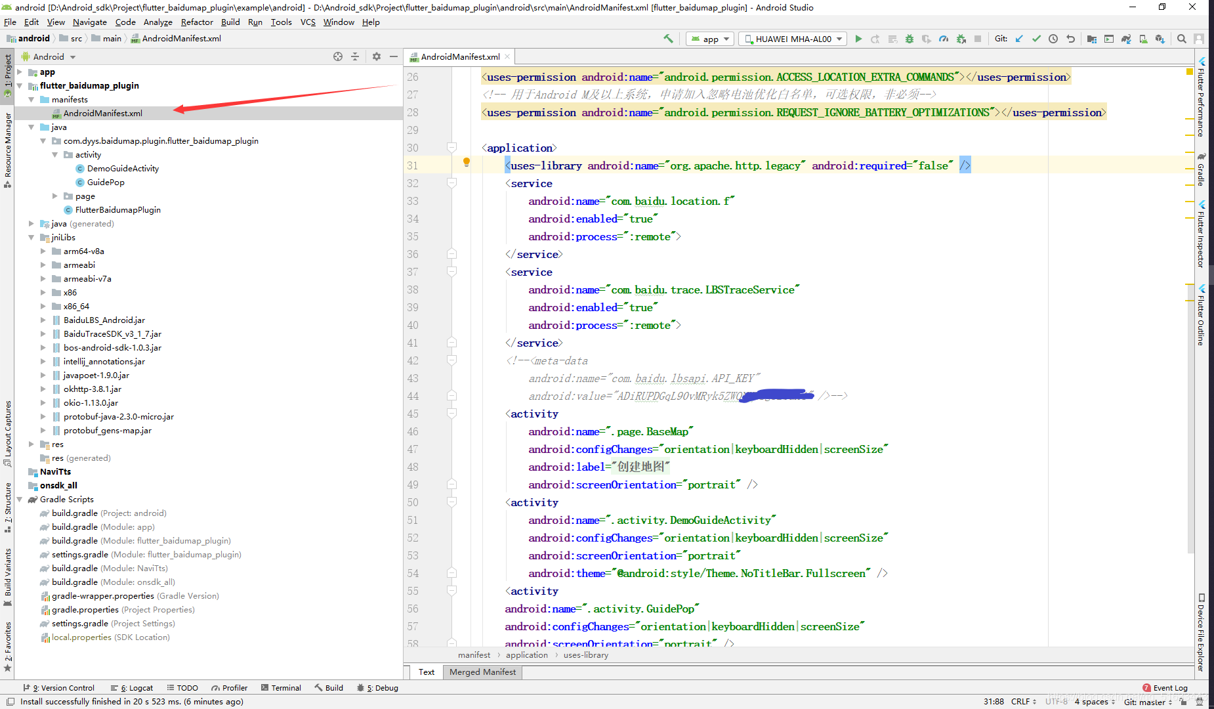
Task: Select AndroidManifest.xml in project tree
Action: pos(103,113)
